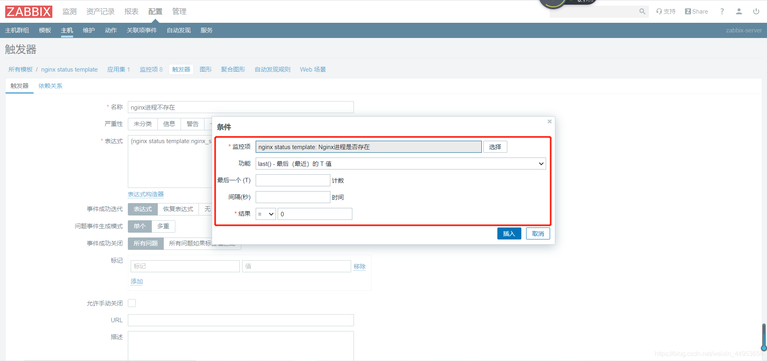Open the 表达式构造器 link
Viewport: 767px width, 361px height.
pos(146,194)
